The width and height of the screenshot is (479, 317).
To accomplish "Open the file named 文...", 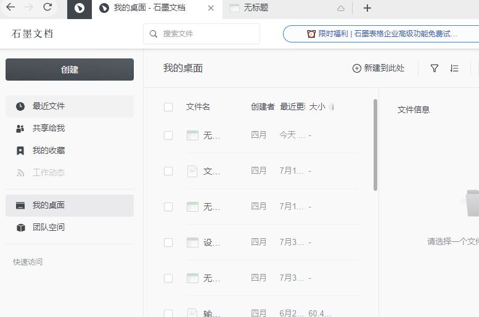I will [211, 171].
